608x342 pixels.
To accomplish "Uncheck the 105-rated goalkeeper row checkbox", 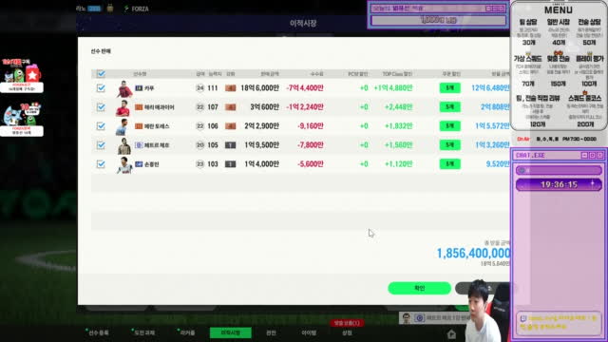I will tap(101, 145).
